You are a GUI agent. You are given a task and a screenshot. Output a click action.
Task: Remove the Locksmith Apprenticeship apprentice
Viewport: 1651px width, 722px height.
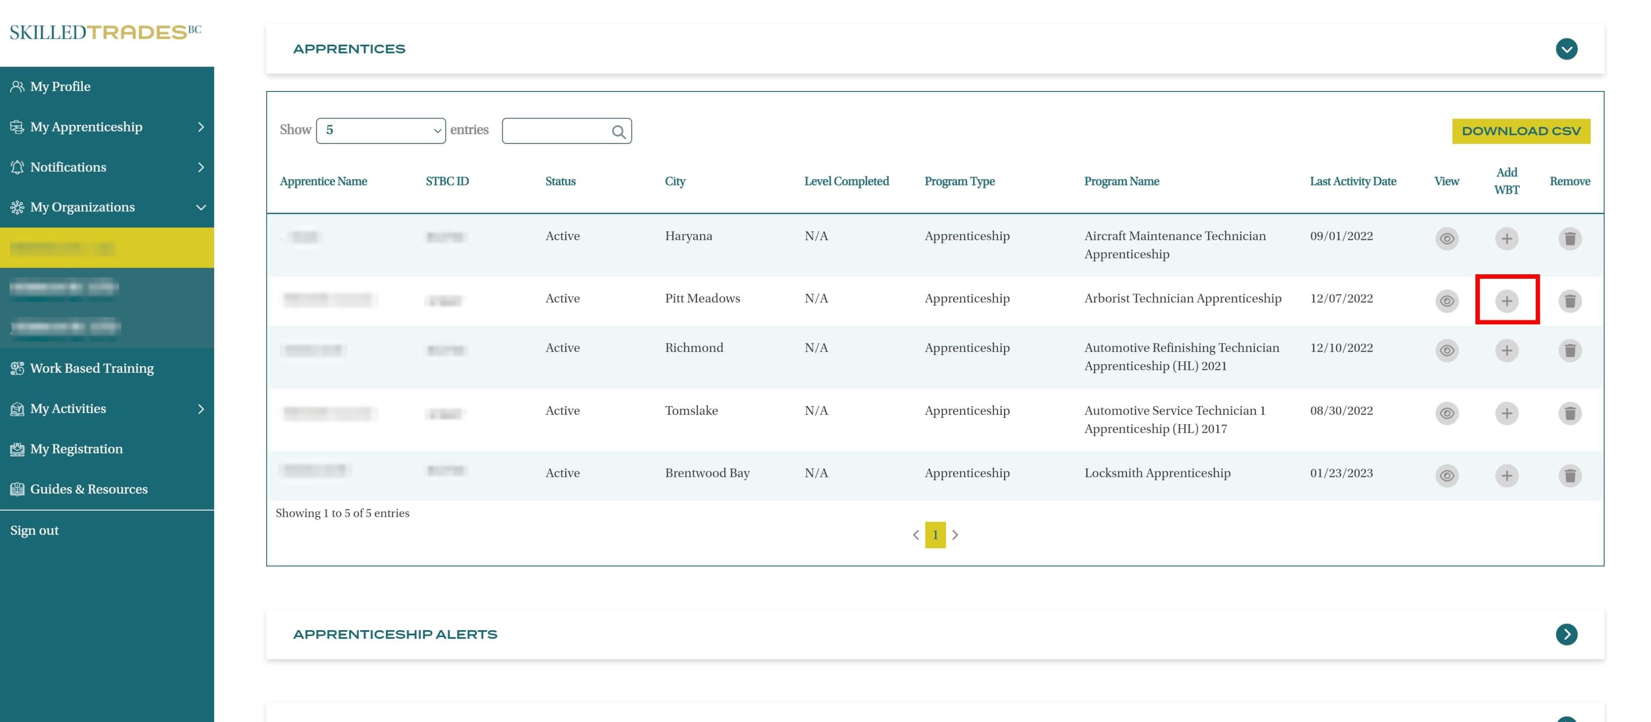[1569, 475]
